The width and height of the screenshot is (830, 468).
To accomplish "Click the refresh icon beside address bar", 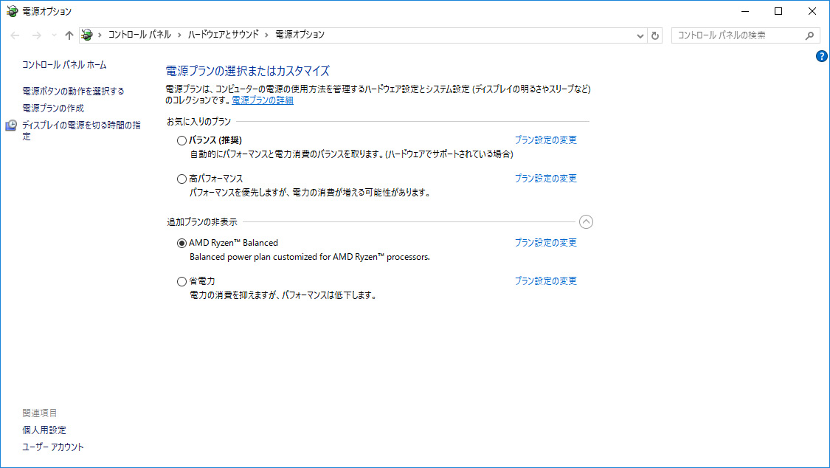I will [655, 35].
